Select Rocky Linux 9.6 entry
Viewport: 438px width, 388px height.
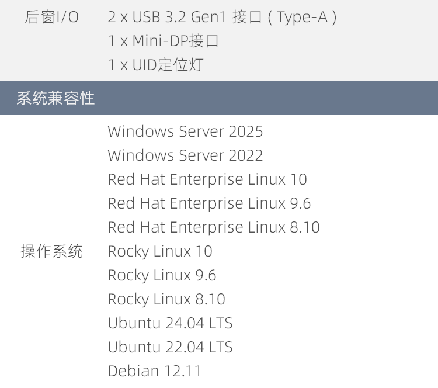point(162,275)
